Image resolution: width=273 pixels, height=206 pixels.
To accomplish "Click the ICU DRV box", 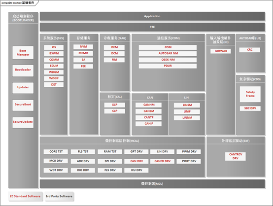I will click(x=136, y=170).
